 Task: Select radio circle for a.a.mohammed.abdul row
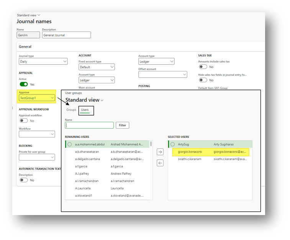(70, 144)
